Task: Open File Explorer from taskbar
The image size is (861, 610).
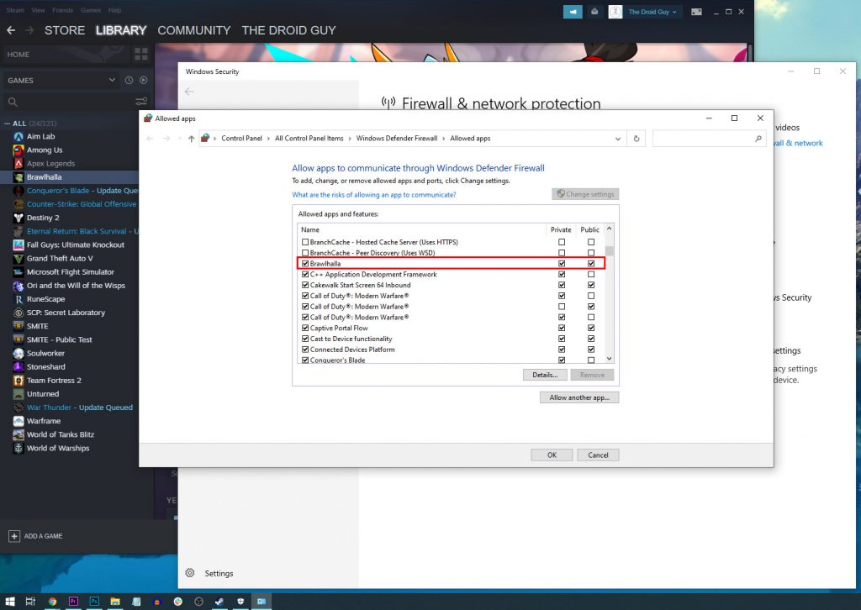Action: (114, 602)
